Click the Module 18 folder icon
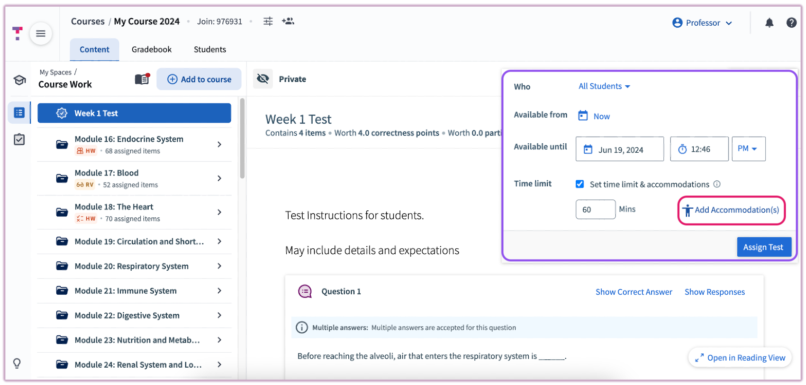 (62, 212)
